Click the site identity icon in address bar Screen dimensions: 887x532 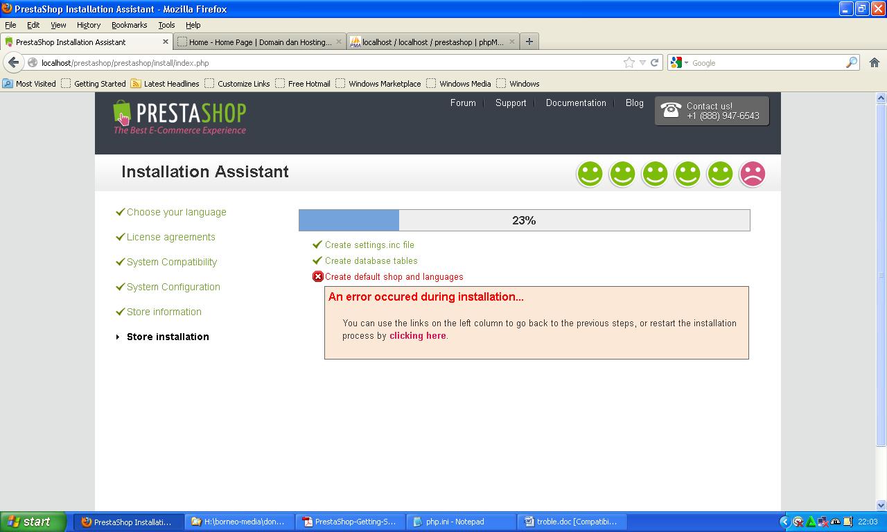point(33,62)
